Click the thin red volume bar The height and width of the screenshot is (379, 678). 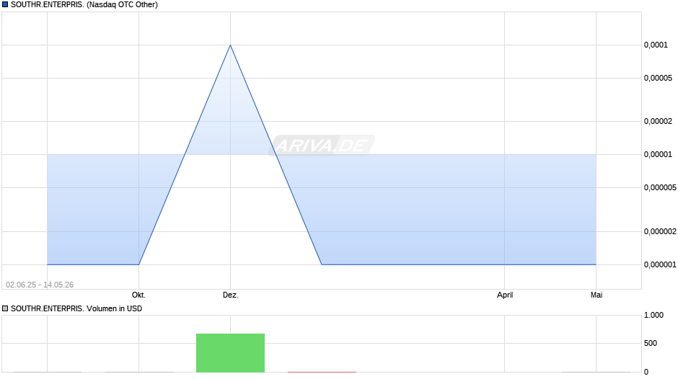point(322,372)
